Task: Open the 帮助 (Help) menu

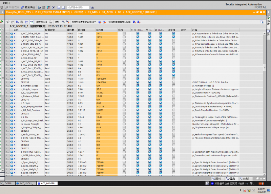Action: 6,3
